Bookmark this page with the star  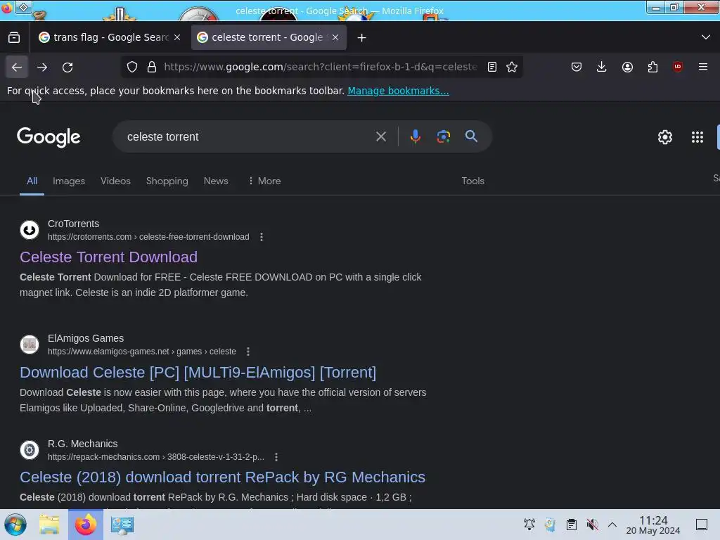point(512,67)
